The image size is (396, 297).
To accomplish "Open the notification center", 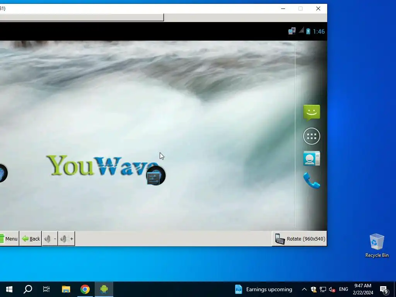I will tap(384, 289).
